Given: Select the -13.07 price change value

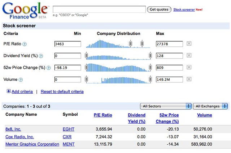Looking at the screenshot, I should tap(173, 137).
